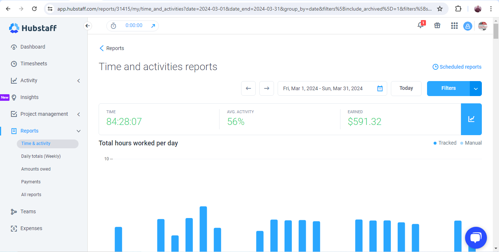Viewport: 499px width, 252px height.
Task: Toggle the chart view button
Action: tap(471, 119)
